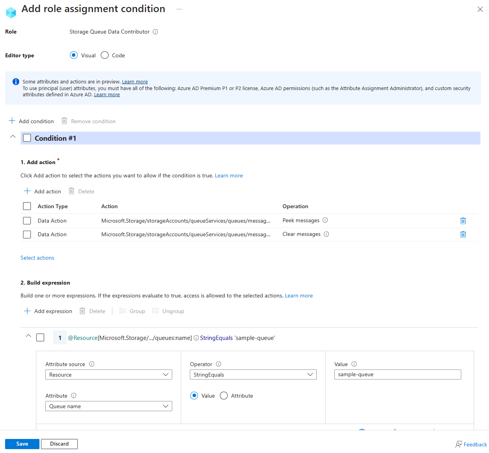The width and height of the screenshot is (489, 453).
Task: Click trash icon for Clear messages row
Action: point(463,235)
